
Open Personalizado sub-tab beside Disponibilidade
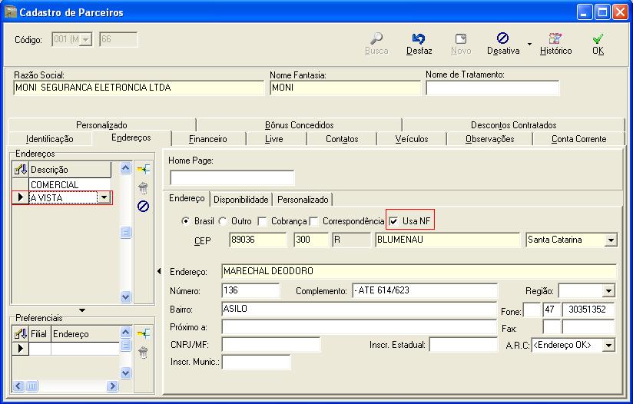coord(303,200)
